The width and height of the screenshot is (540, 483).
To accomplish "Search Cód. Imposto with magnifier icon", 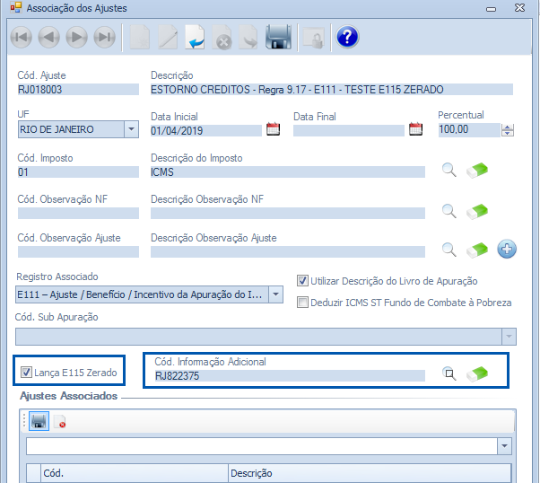I will [x=449, y=171].
